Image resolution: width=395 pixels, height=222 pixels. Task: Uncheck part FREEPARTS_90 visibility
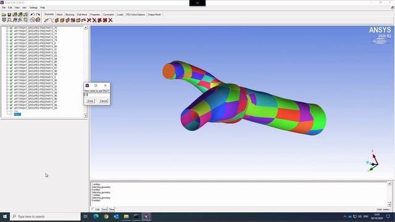11,80
